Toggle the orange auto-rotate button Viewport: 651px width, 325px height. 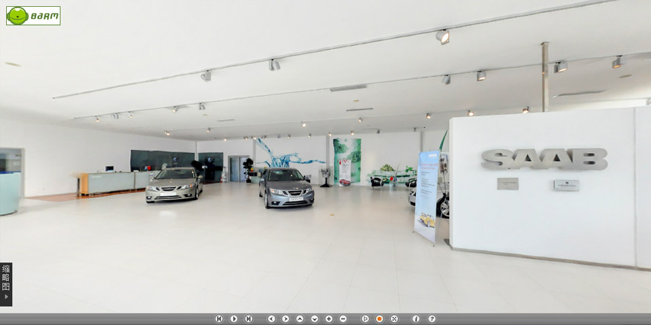pos(379,319)
